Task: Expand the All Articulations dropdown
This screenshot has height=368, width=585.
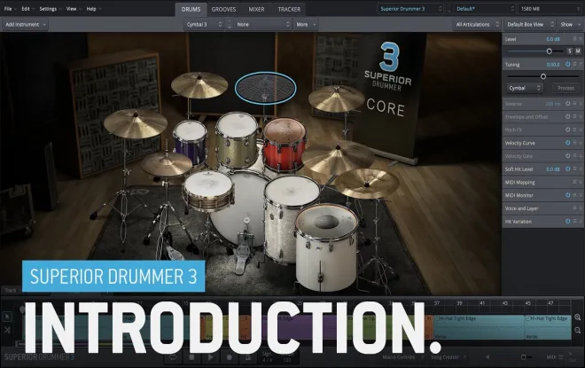Action: tap(477, 25)
